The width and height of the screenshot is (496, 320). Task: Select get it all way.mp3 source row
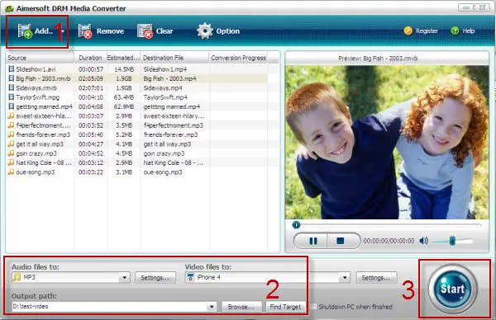(x=40, y=144)
